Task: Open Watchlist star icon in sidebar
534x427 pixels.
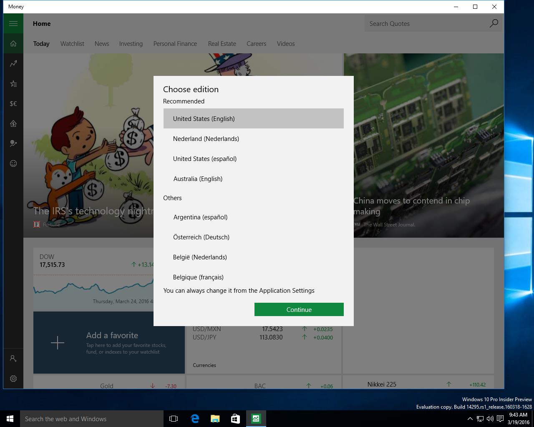Action: point(13,83)
